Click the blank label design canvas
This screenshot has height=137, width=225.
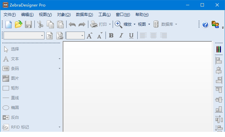[137, 87]
